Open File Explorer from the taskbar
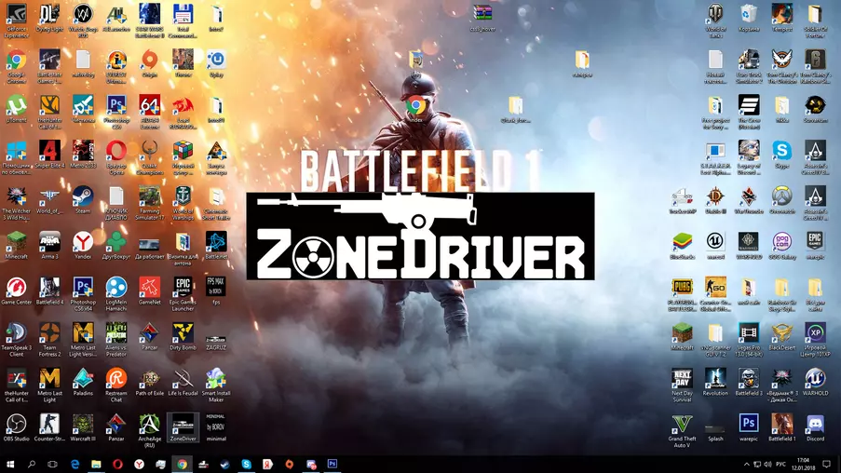This screenshot has width=841, height=473. (x=96, y=464)
